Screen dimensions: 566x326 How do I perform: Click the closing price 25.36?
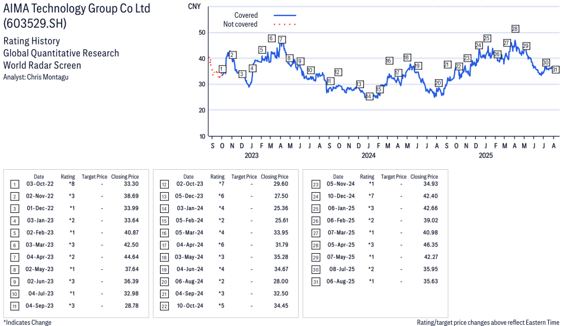(281, 208)
